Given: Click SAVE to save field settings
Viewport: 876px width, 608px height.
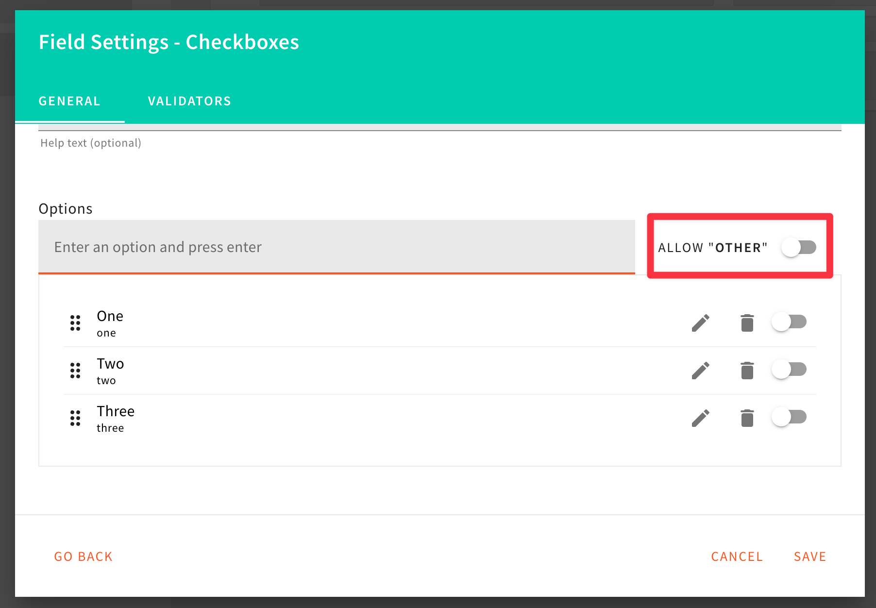Looking at the screenshot, I should click(809, 557).
